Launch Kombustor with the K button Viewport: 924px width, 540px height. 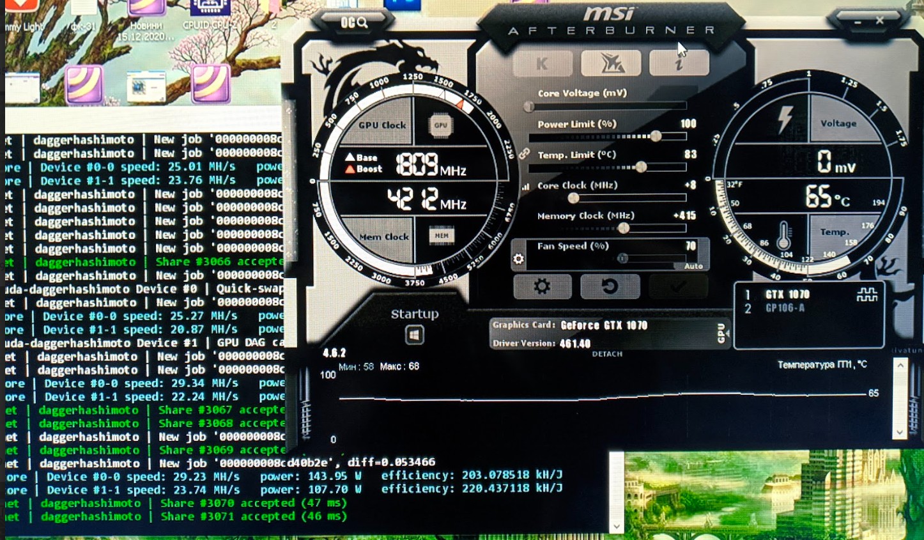[542, 64]
